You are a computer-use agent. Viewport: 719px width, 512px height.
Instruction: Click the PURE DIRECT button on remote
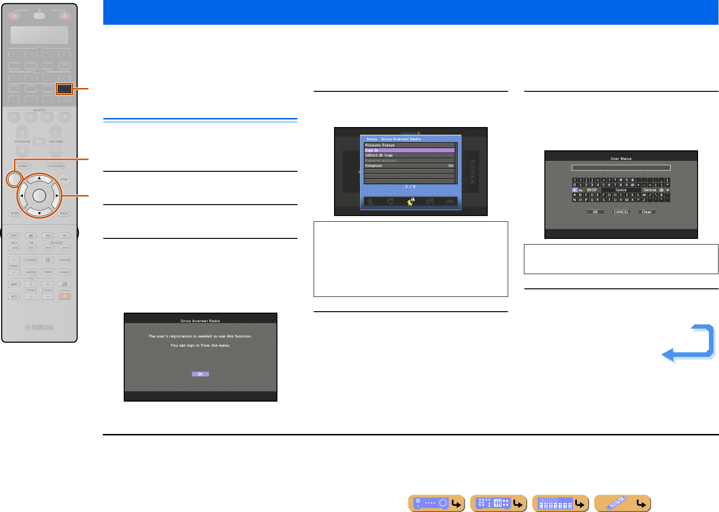click(65, 284)
